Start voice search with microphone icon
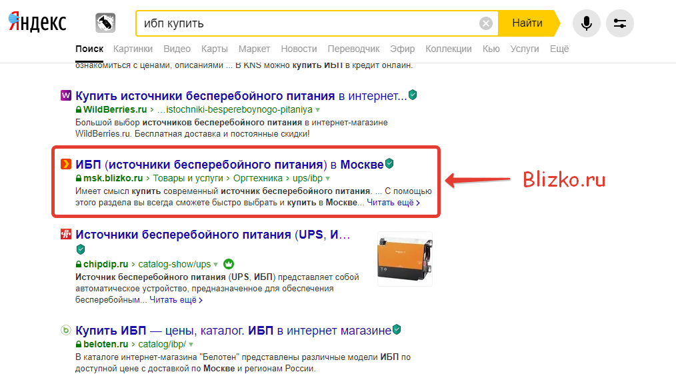676x384 pixels. pos(586,23)
